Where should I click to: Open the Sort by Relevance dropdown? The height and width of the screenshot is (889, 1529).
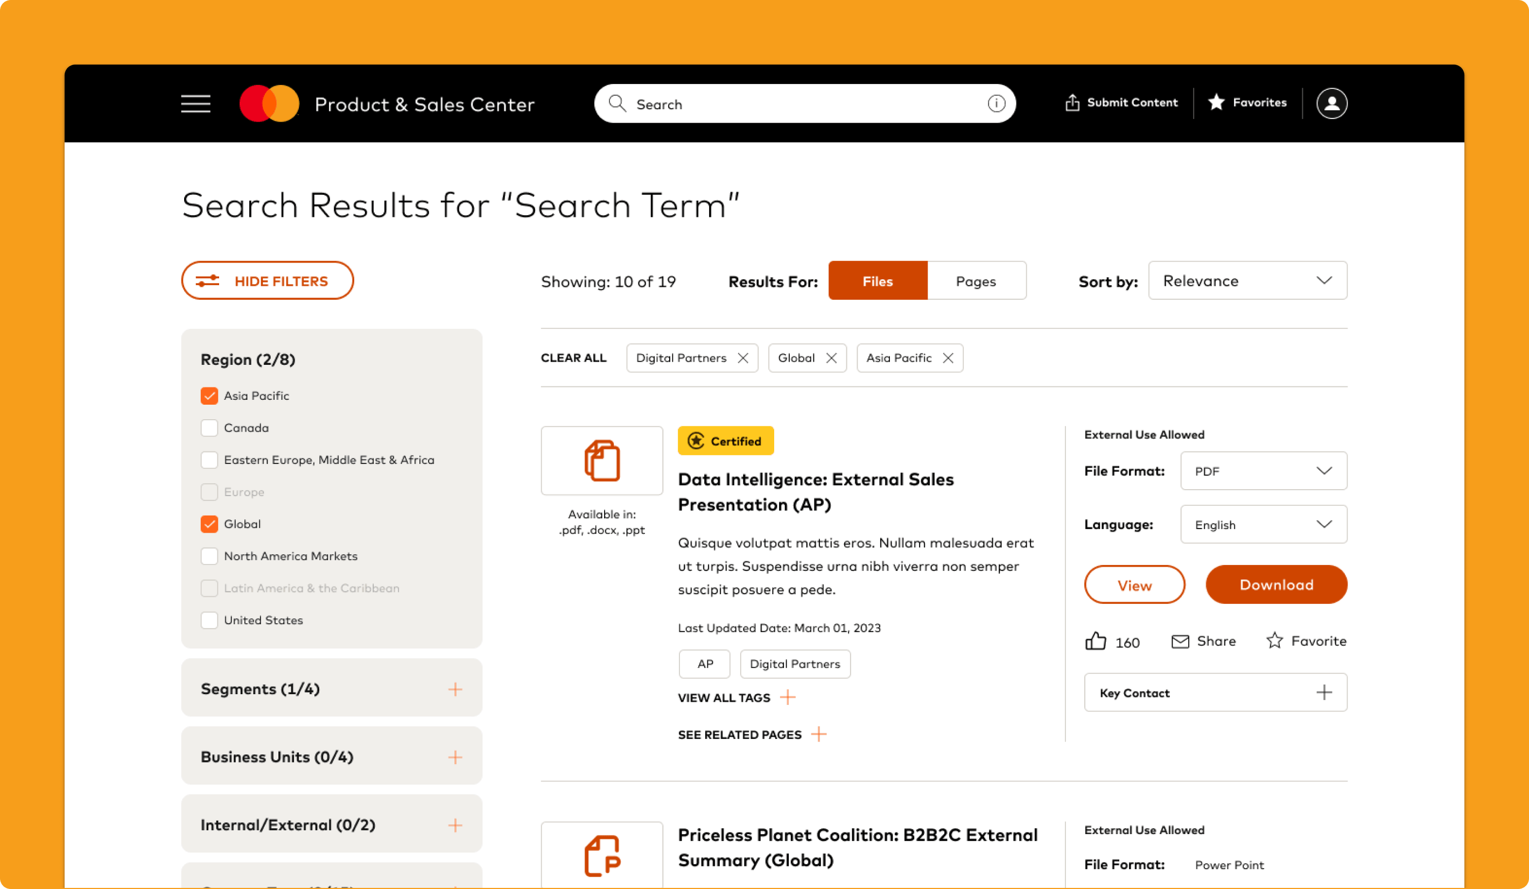1247,281
